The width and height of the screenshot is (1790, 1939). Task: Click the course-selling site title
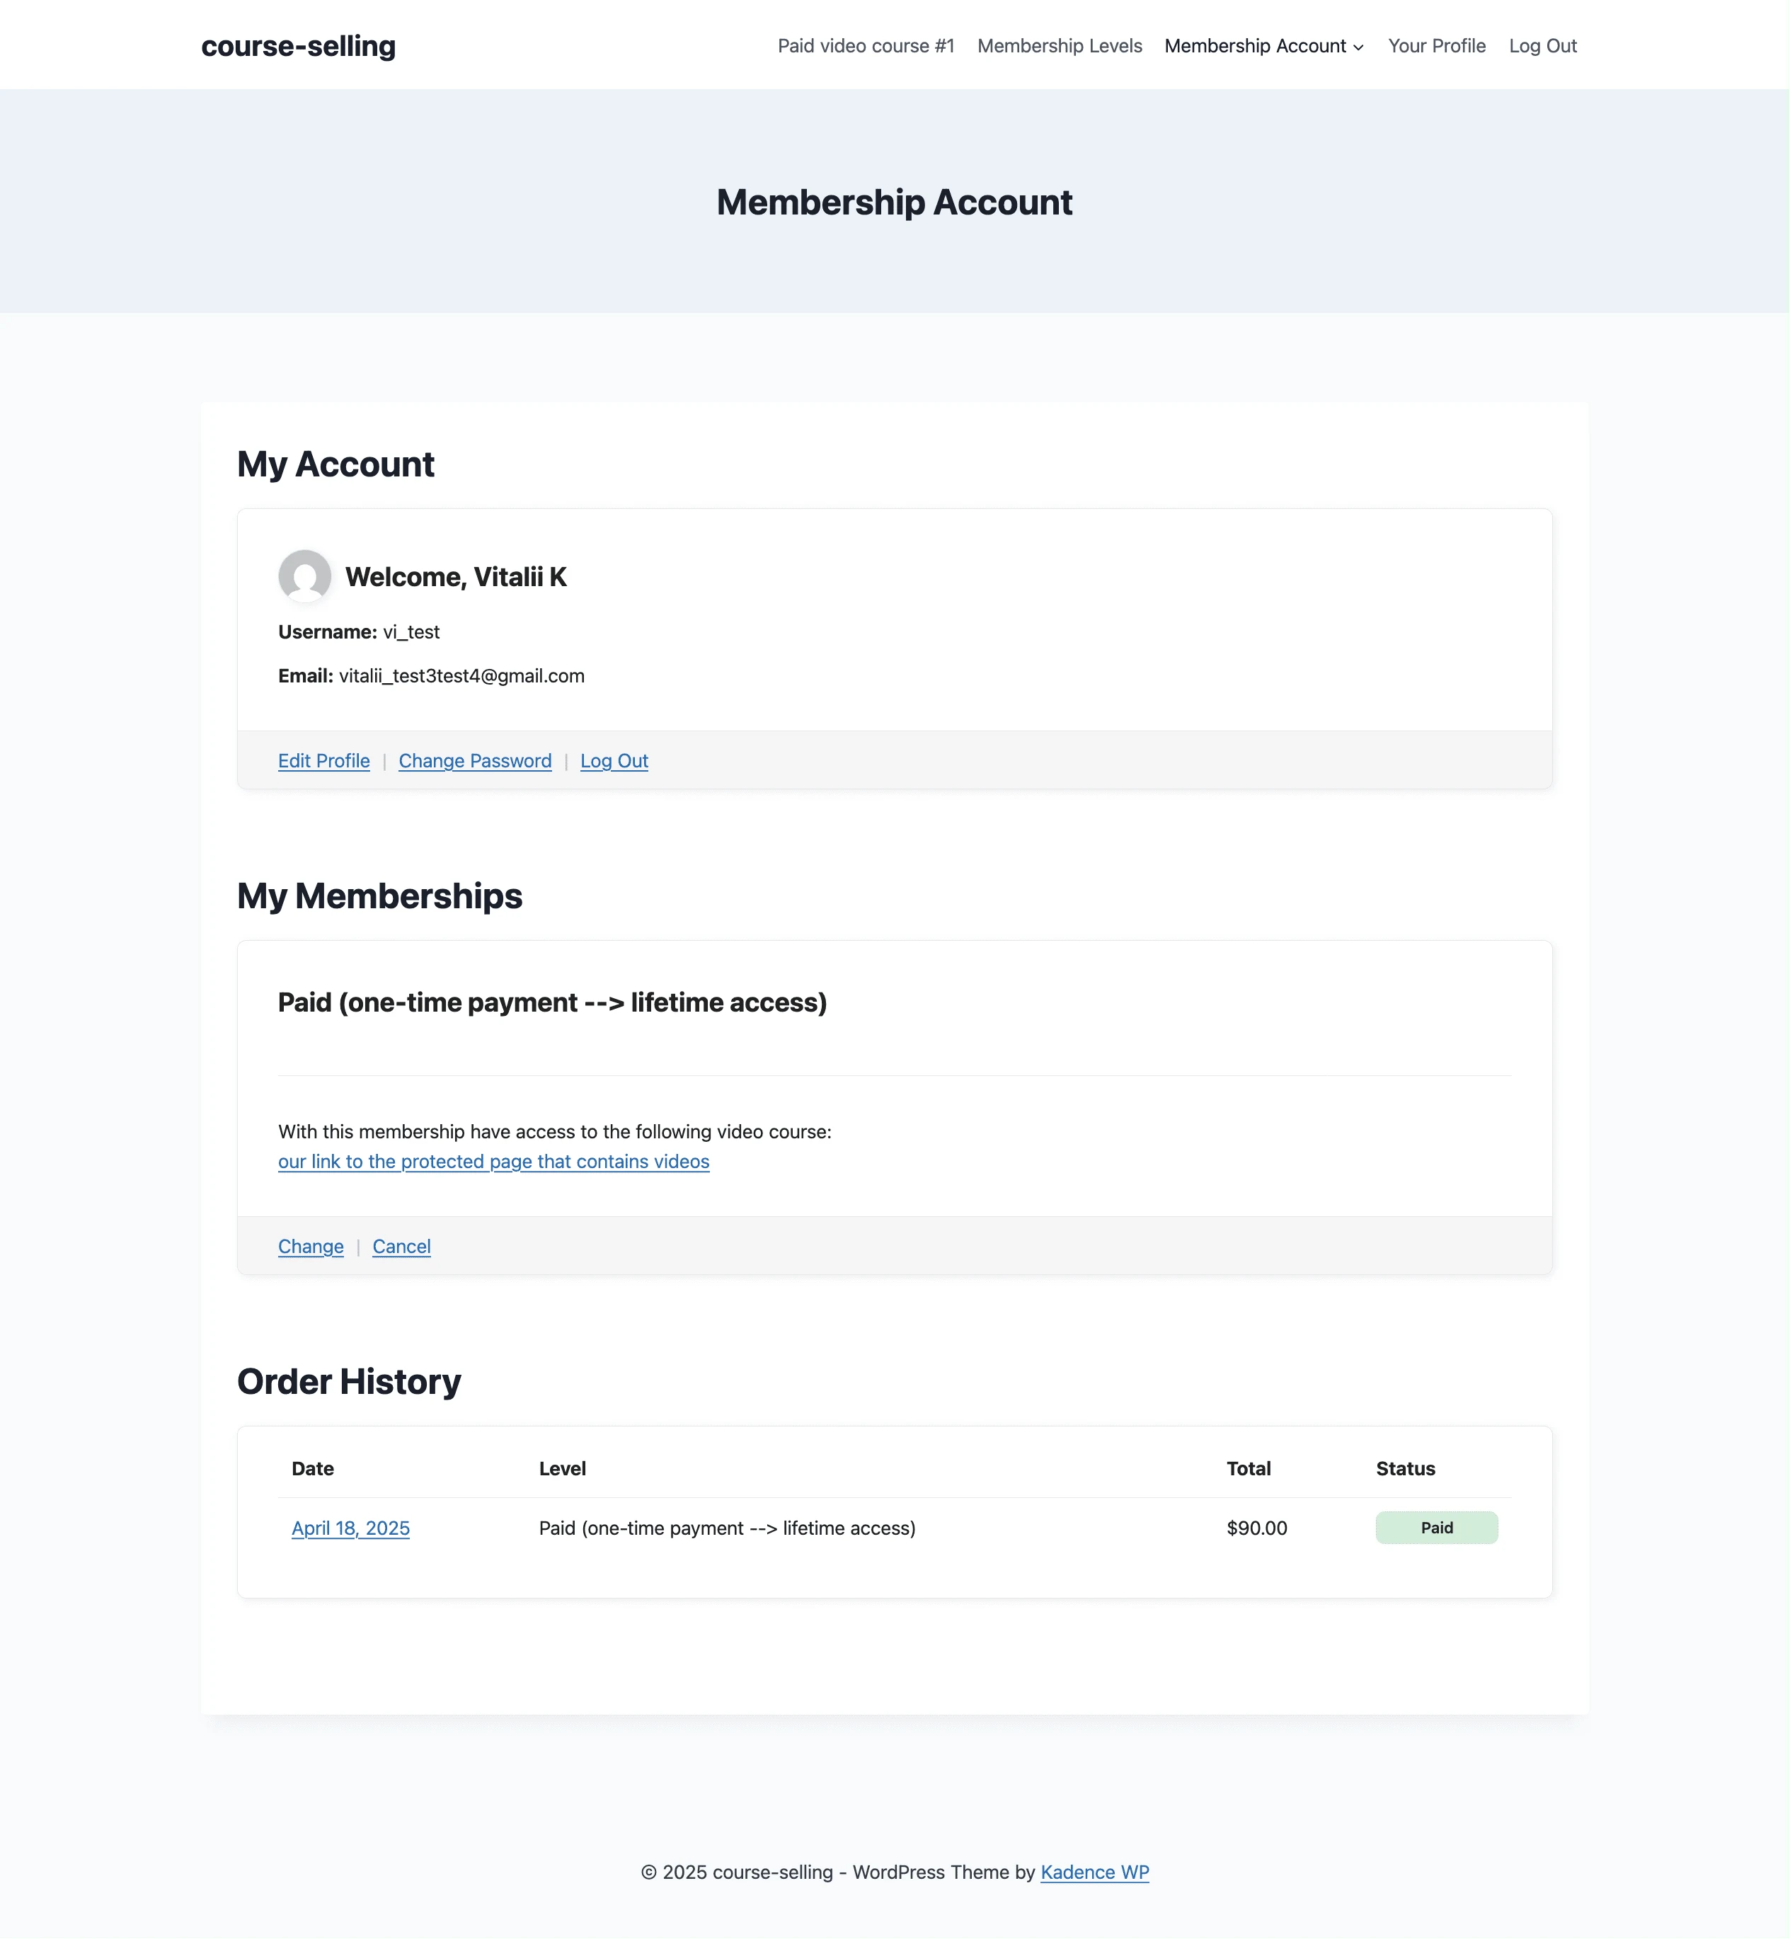299,45
